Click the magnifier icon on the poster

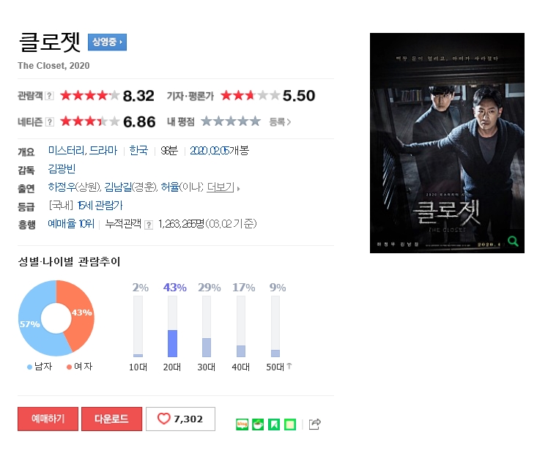(513, 242)
